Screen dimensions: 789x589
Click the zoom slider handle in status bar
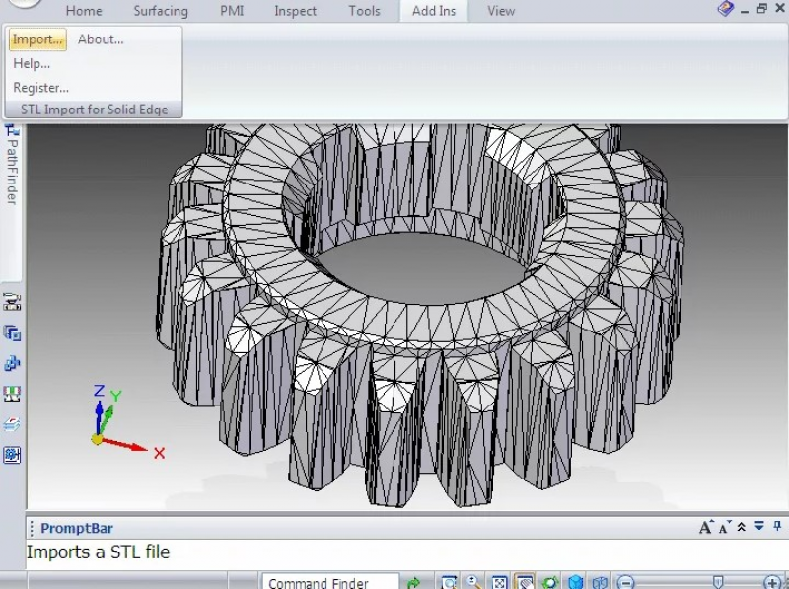click(719, 582)
